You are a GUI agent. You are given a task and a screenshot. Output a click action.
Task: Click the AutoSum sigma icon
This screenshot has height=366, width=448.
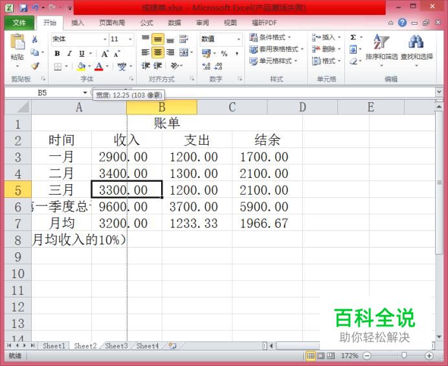pos(353,38)
